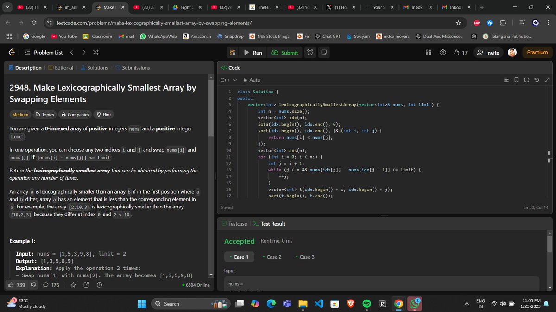Expand the Topics tag
The width and height of the screenshot is (556, 312).
point(45,115)
